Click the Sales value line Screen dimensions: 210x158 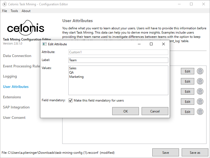73,68
